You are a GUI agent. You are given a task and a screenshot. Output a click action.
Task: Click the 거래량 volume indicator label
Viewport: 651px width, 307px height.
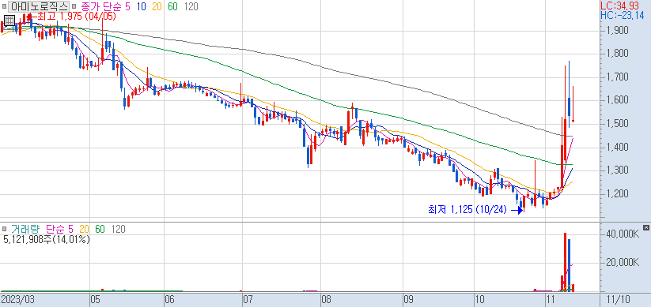(26, 229)
